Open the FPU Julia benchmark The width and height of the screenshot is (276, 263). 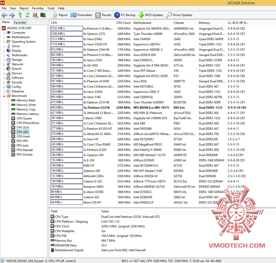(22, 146)
